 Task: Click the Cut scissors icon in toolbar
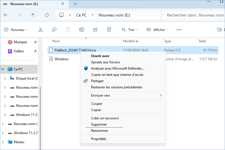(x=40, y=30)
